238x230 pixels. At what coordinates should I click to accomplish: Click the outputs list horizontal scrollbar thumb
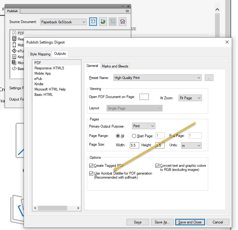pyautogui.click(x=53, y=208)
